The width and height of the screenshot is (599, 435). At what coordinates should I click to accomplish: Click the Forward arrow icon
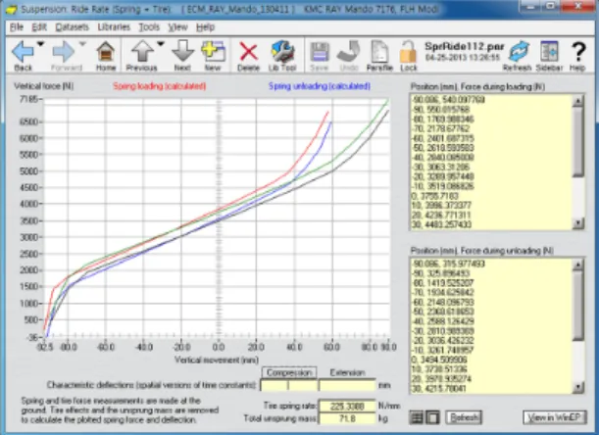point(63,52)
